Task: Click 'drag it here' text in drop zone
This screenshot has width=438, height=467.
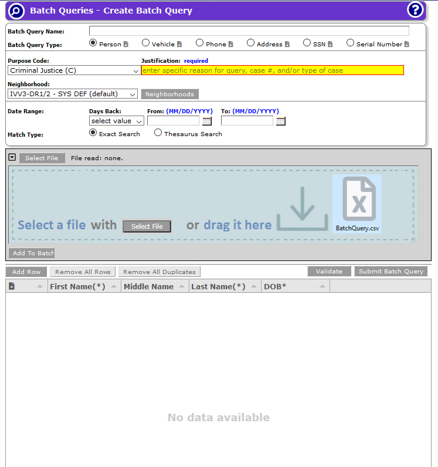Action: pyautogui.click(x=237, y=225)
